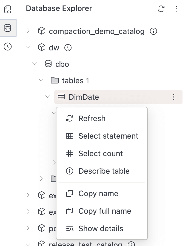The width and height of the screenshot is (188, 246).
Task: Open Show details for DimDate
Action: pos(101,228)
